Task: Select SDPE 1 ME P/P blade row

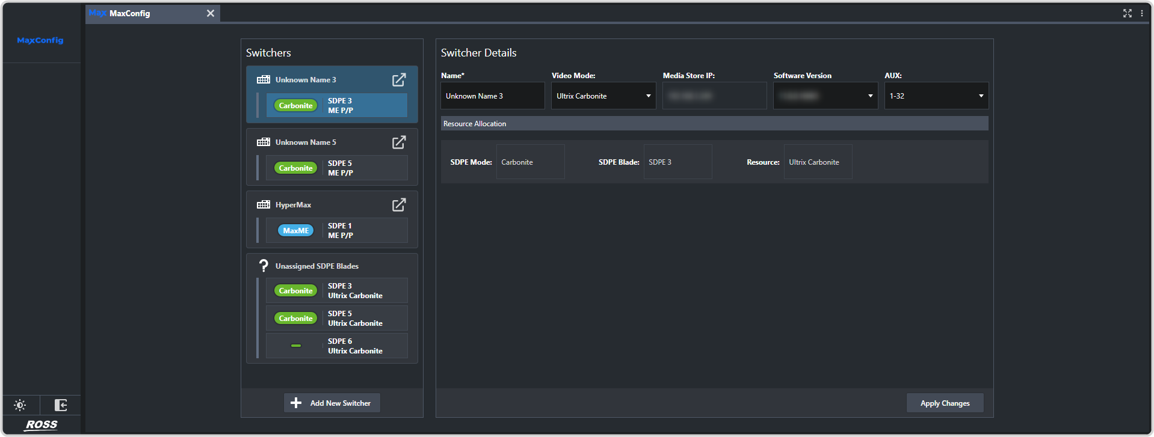Action: point(337,231)
